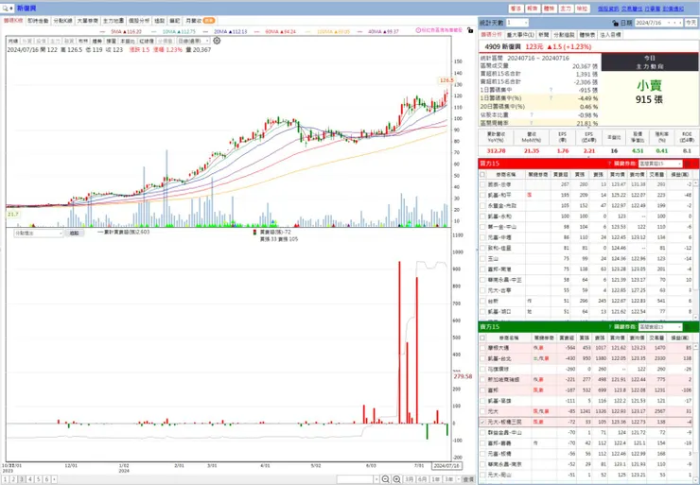Open the 月營收 tab
Viewport: 700px width, 485px height.
pos(201,21)
